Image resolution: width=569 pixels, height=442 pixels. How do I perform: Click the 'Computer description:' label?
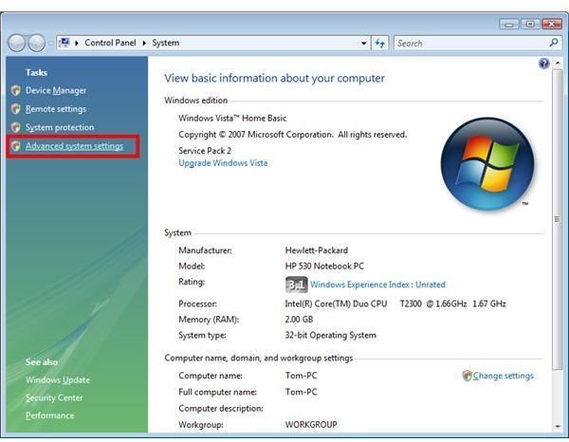coord(221,409)
